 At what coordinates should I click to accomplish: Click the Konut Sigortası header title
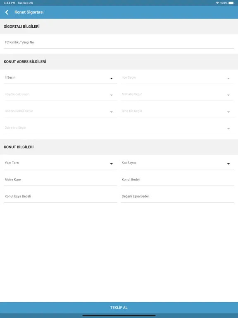(x=29, y=12)
